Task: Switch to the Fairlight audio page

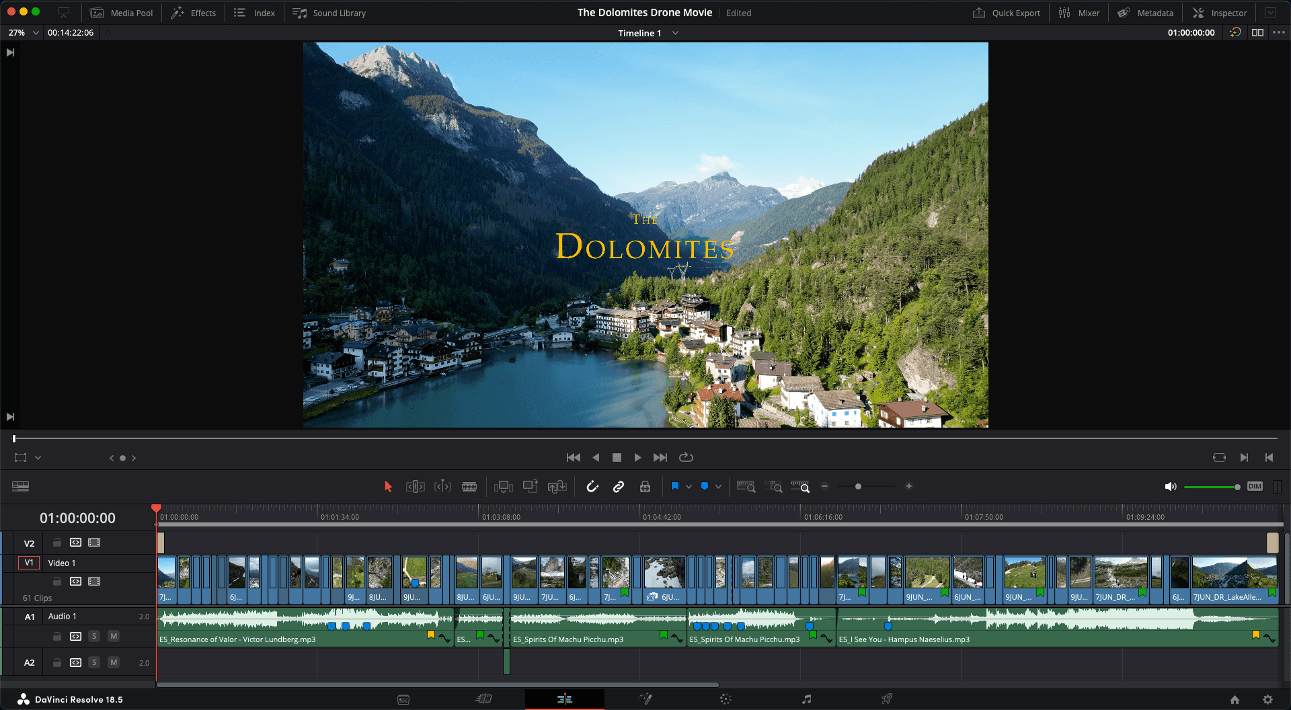Action: tap(806, 699)
